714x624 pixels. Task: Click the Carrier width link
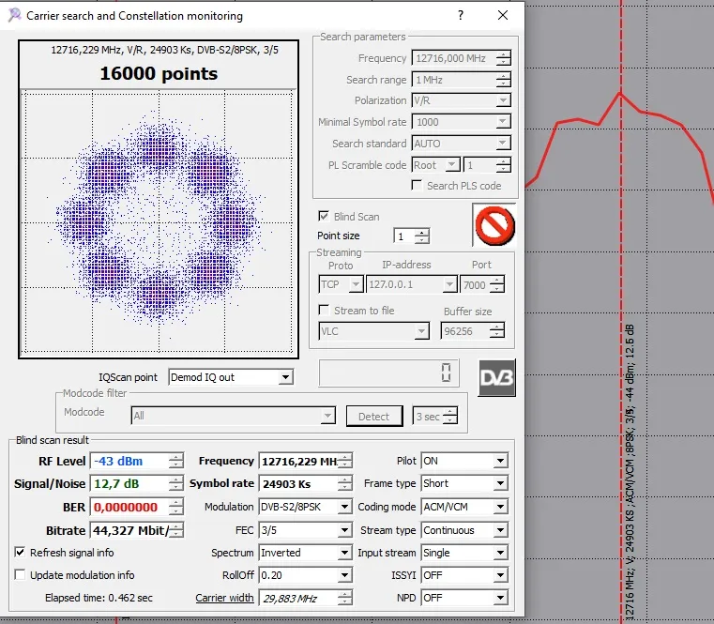point(224,598)
